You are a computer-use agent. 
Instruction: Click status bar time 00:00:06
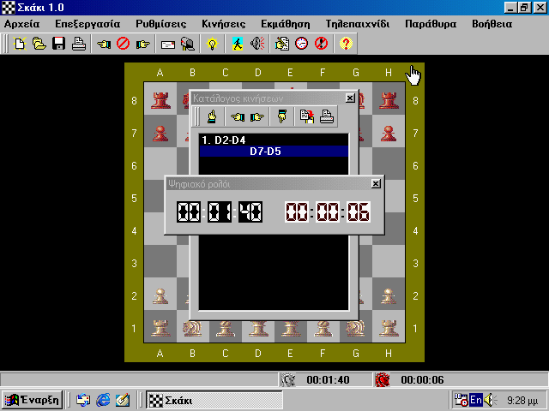pos(422,380)
